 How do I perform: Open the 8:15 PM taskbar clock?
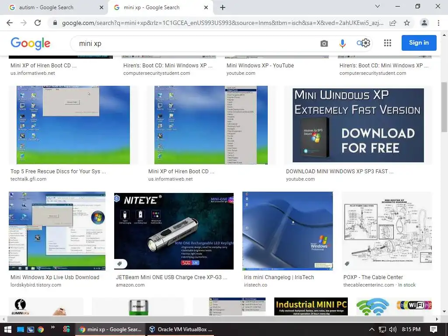[411, 329]
